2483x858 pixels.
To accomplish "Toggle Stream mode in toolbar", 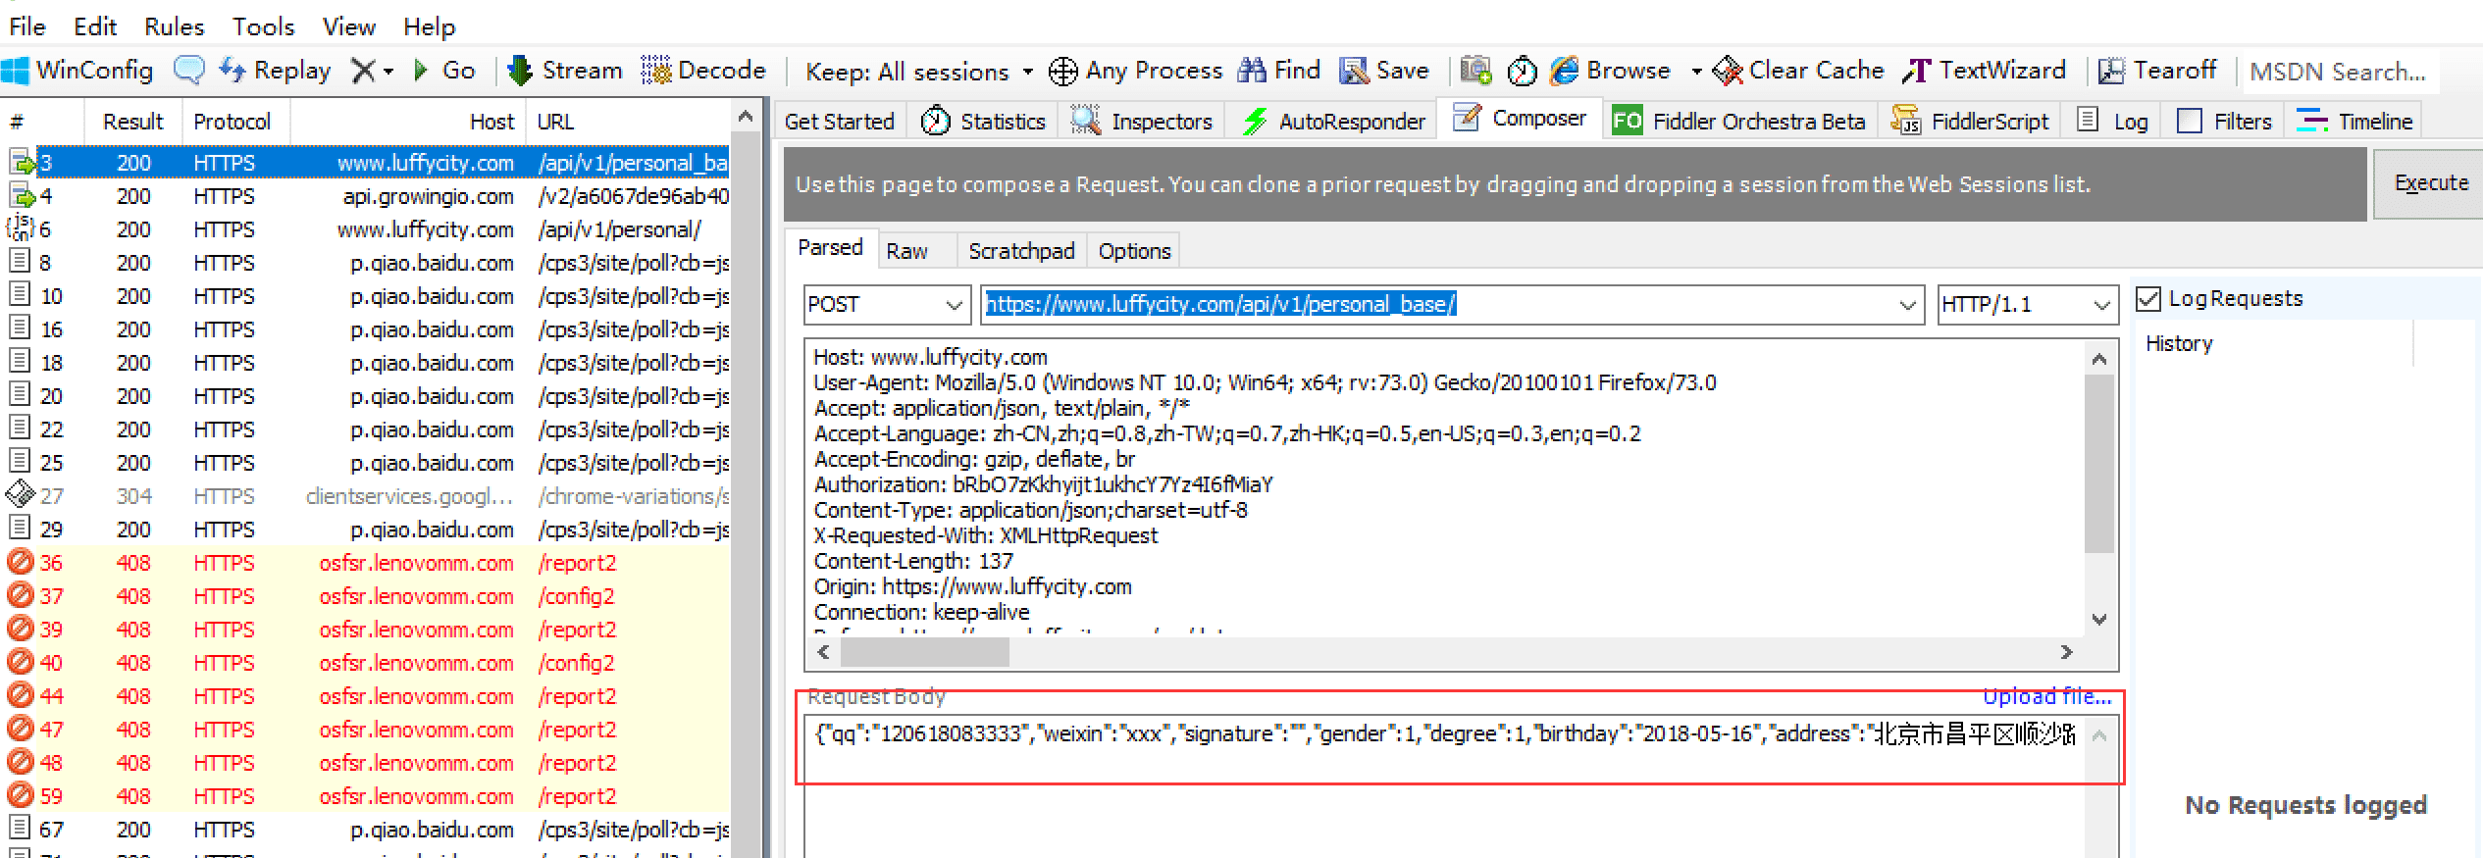I will 567,71.
